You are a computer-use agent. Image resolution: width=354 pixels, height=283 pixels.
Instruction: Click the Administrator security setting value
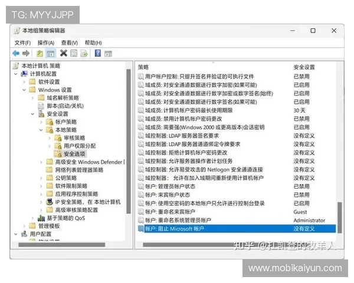pos(309,221)
